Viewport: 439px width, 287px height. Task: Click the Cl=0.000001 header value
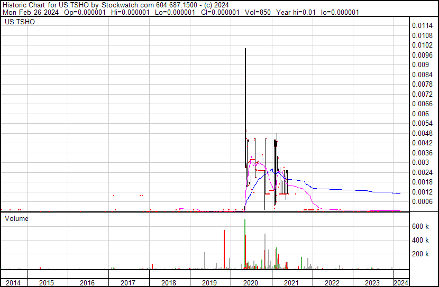221,13
